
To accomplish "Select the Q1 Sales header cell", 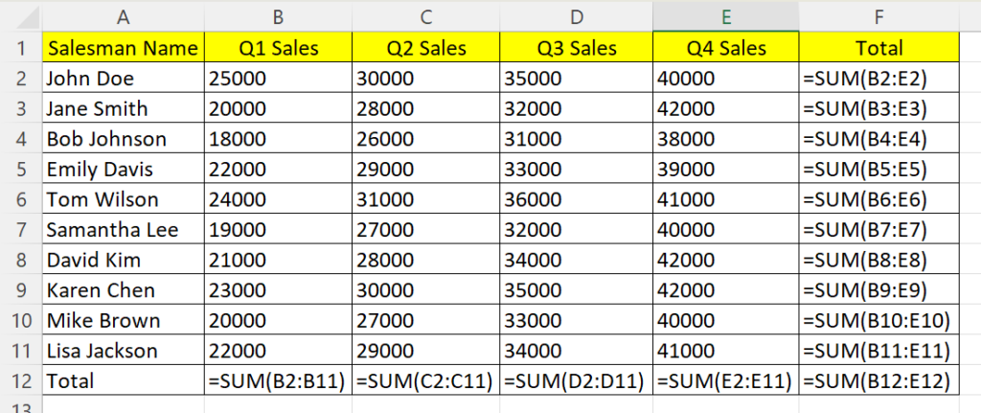I will tap(278, 48).
